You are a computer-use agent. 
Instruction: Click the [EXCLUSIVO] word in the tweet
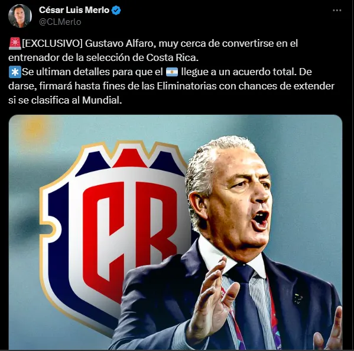tap(53, 43)
